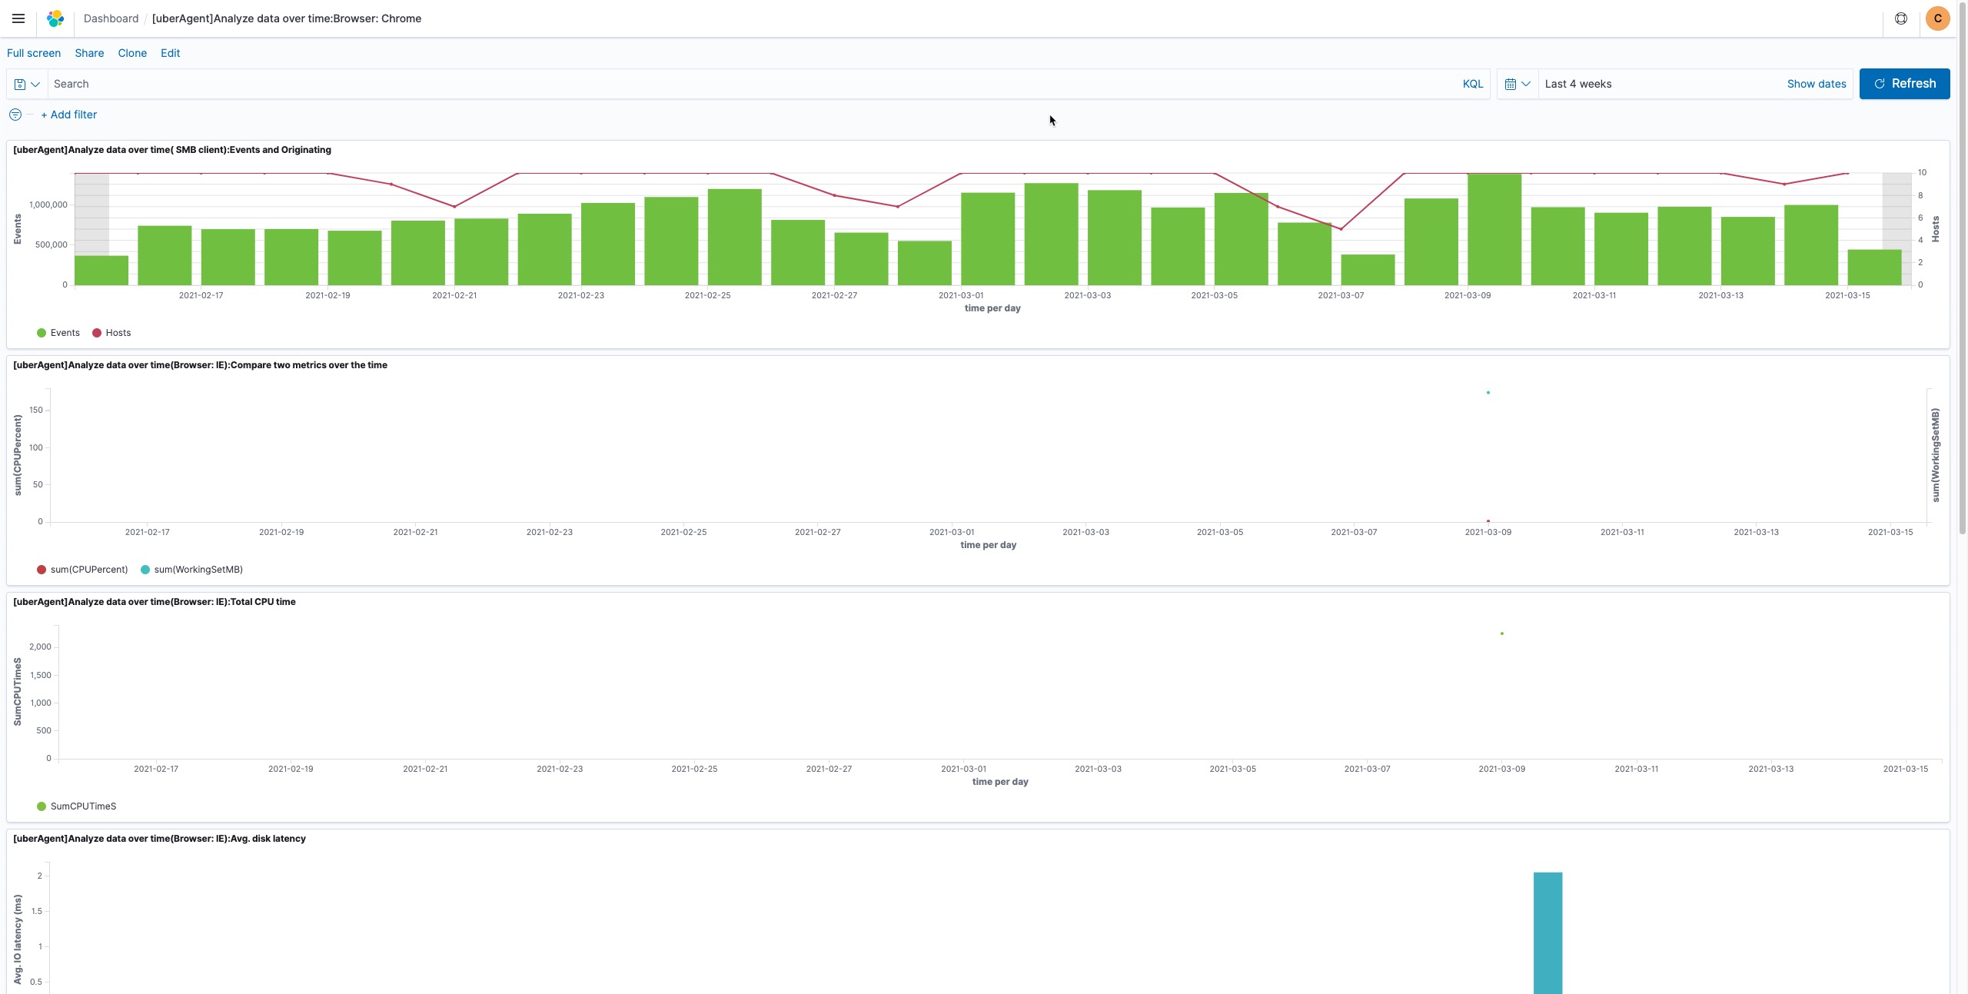The height and width of the screenshot is (994, 1968).
Task: Click the Edit dashboard link
Action: tap(170, 53)
